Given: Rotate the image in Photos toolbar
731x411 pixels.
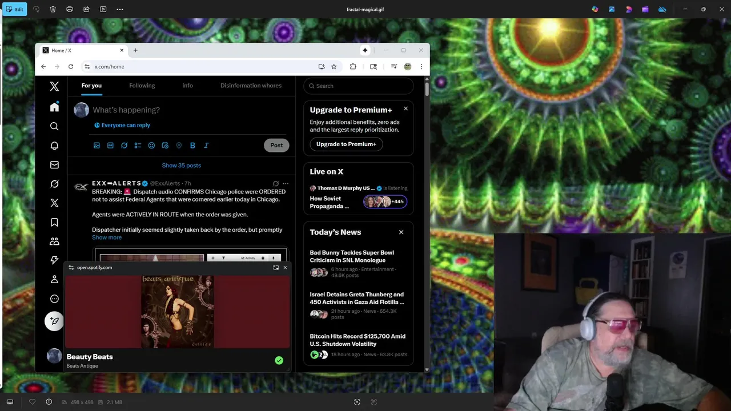Looking at the screenshot, I should point(36,9).
